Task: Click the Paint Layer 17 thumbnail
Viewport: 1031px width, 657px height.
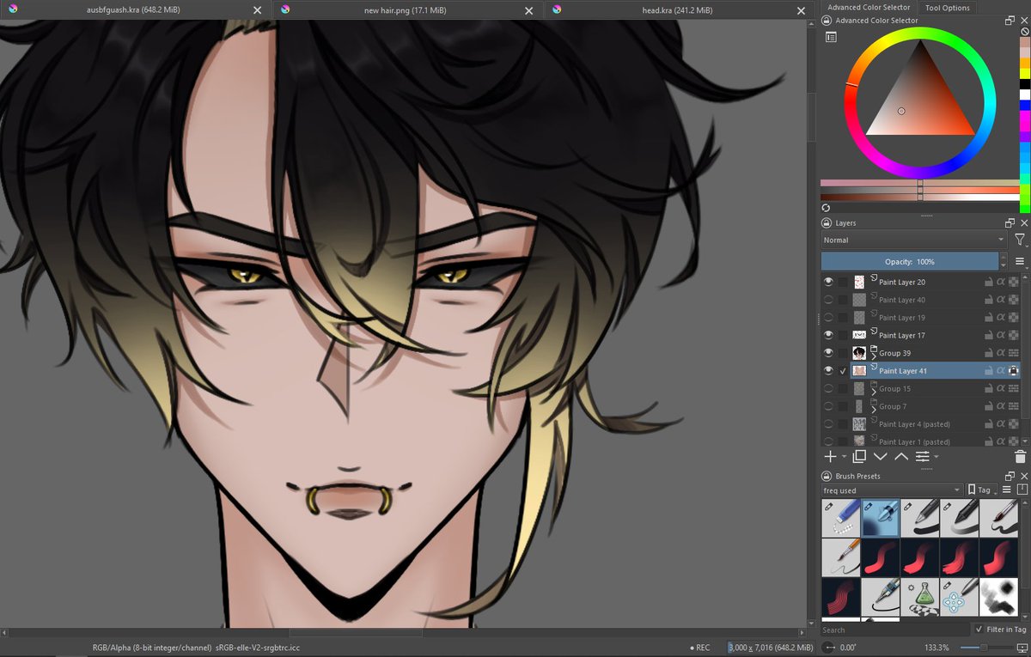Action: pos(859,335)
